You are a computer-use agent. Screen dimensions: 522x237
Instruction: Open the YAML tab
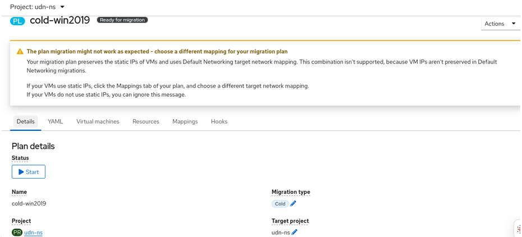click(x=55, y=121)
